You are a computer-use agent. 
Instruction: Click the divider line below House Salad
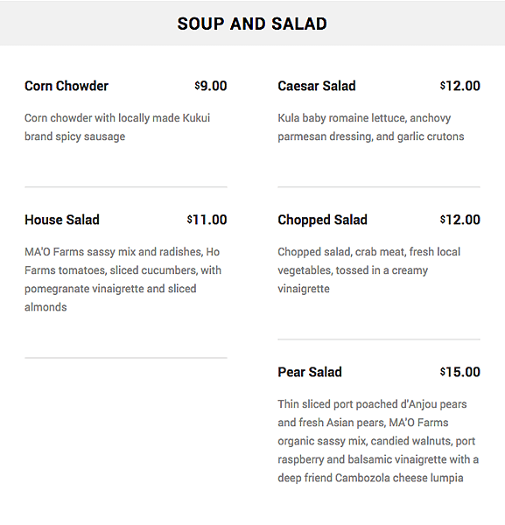point(126,358)
